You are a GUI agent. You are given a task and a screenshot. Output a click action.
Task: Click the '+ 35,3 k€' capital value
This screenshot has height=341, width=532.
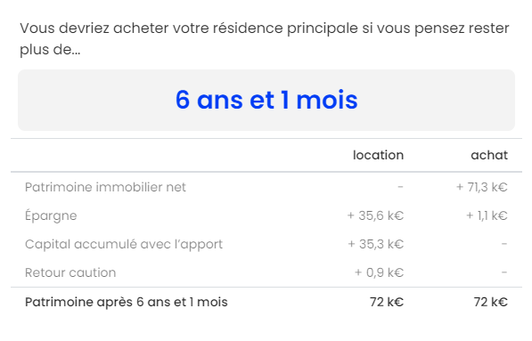pos(375,244)
